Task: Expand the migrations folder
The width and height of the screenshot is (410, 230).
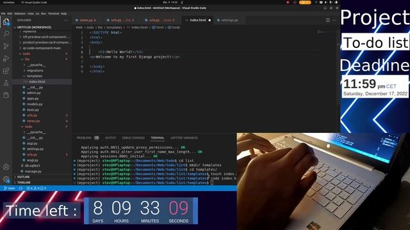Action: (35, 70)
